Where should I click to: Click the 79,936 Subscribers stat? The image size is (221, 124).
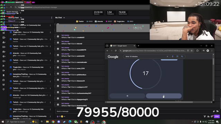click(x=123, y=13)
